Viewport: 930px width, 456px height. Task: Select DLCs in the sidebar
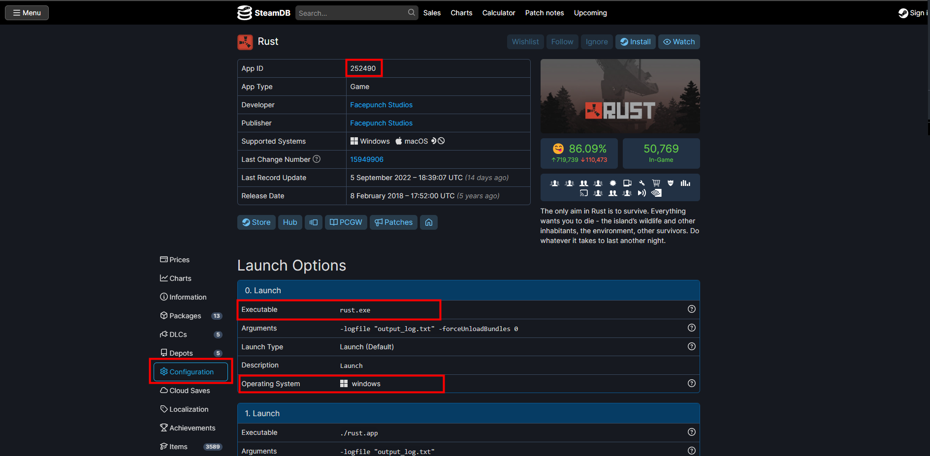[x=191, y=334]
